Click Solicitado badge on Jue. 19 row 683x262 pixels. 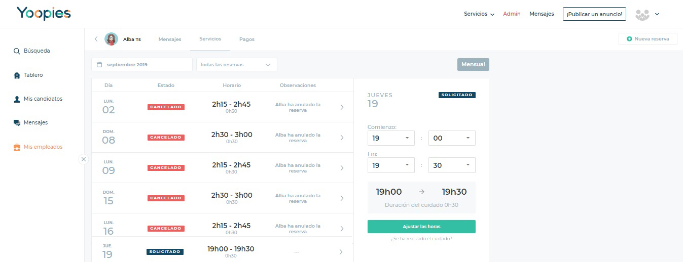tap(165, 252)
